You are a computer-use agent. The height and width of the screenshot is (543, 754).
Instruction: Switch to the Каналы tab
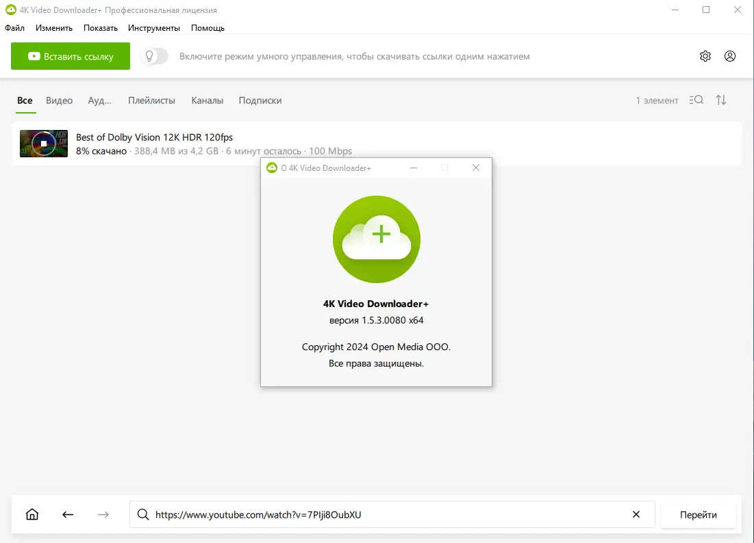pos(208,101)
